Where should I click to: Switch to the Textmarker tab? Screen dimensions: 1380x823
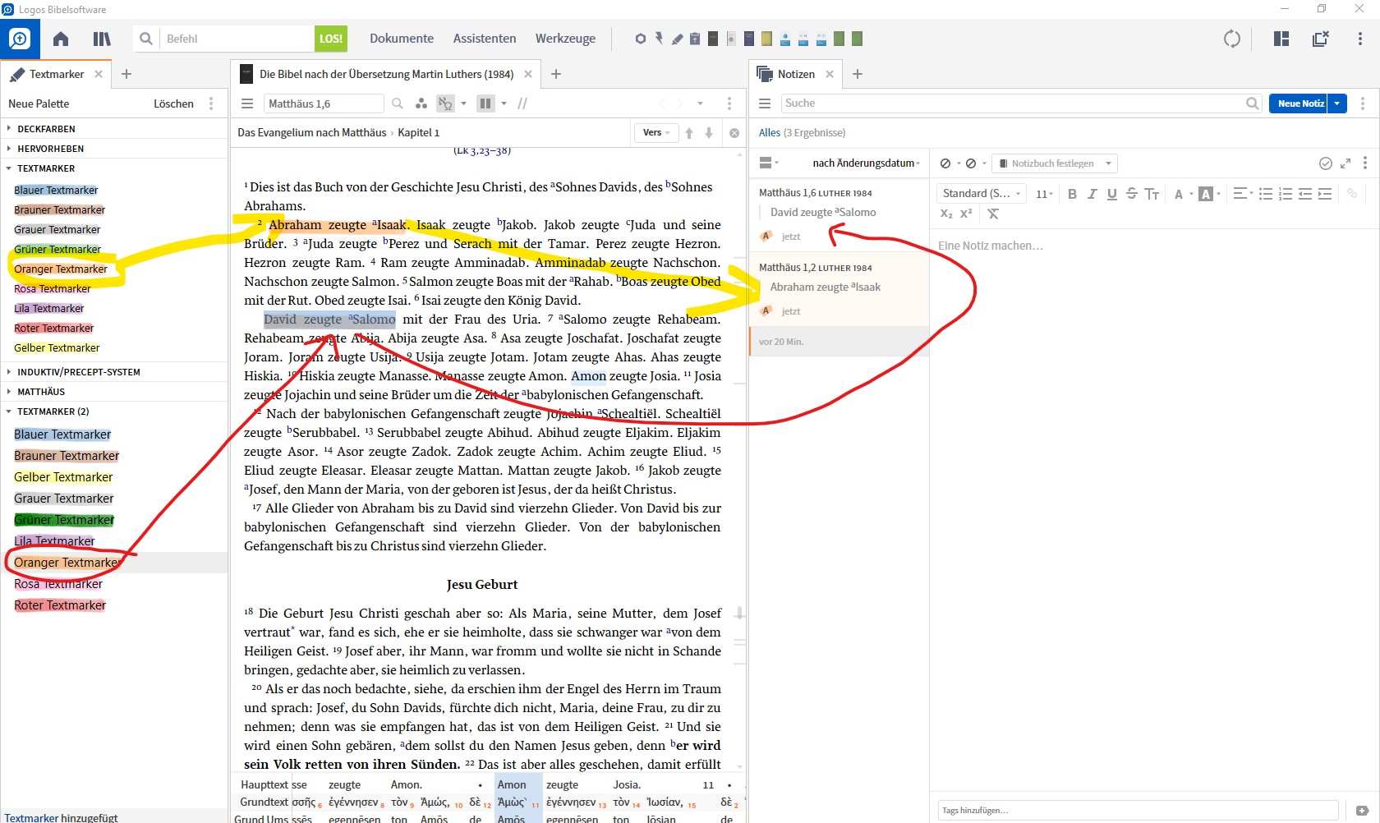tap(56, 74)
